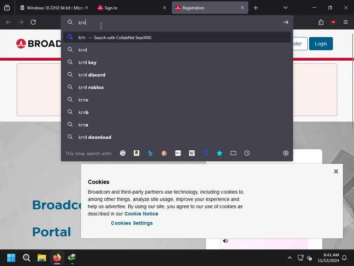This screenshot has height=266, width=354.
Task: Choose the 'krnl key' suggestion
Action: [177, 62]
